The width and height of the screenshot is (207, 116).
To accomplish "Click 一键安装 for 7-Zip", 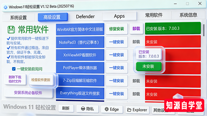I will coord(117,81).
